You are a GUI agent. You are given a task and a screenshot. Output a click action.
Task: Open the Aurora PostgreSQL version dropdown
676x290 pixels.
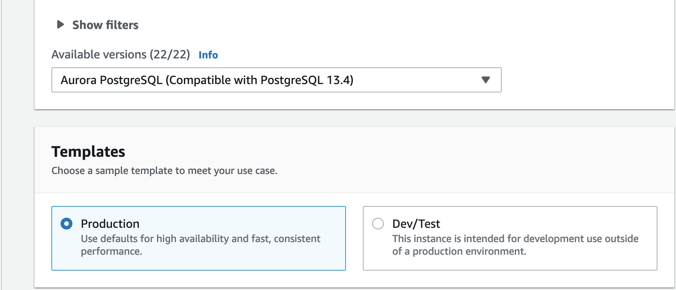pyautogui.click(x=276, y=80)
